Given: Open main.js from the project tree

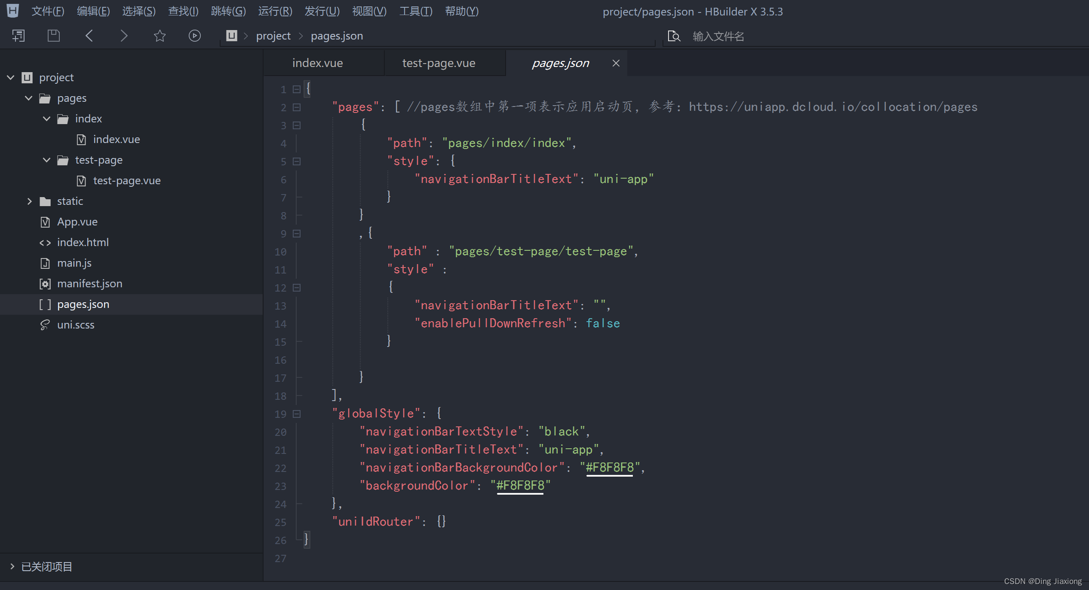Looking at the screenshot, I should (74, 263).
